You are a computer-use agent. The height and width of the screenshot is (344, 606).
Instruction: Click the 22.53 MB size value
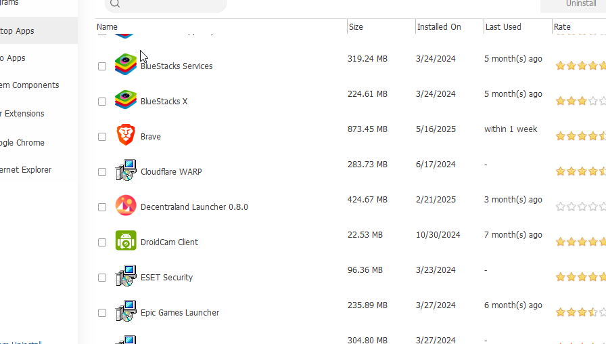click(x=365, y=235)
